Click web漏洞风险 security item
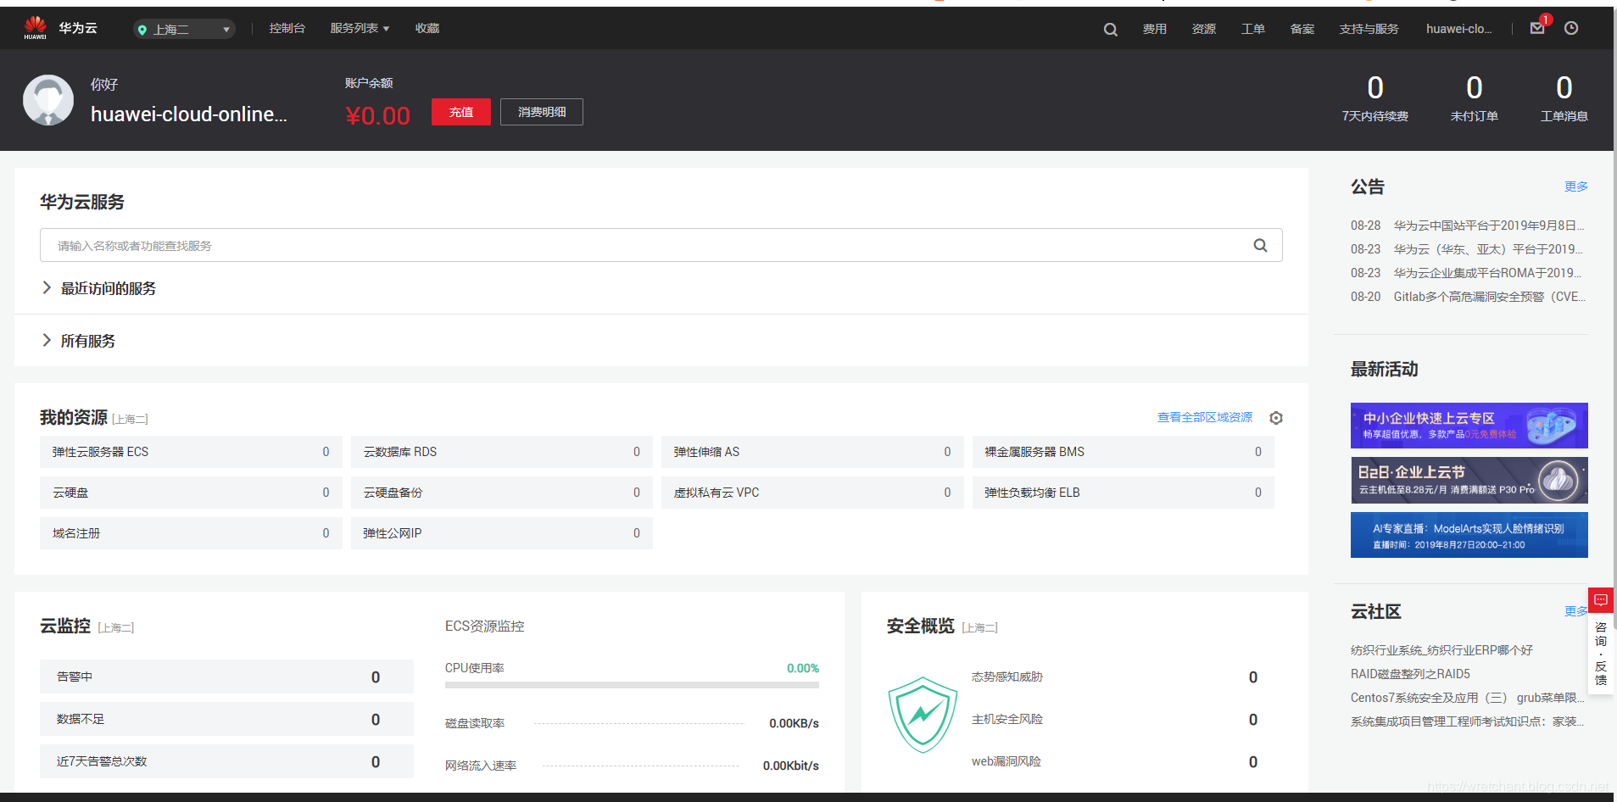The image size is (1617, 802). (1006, 761)
